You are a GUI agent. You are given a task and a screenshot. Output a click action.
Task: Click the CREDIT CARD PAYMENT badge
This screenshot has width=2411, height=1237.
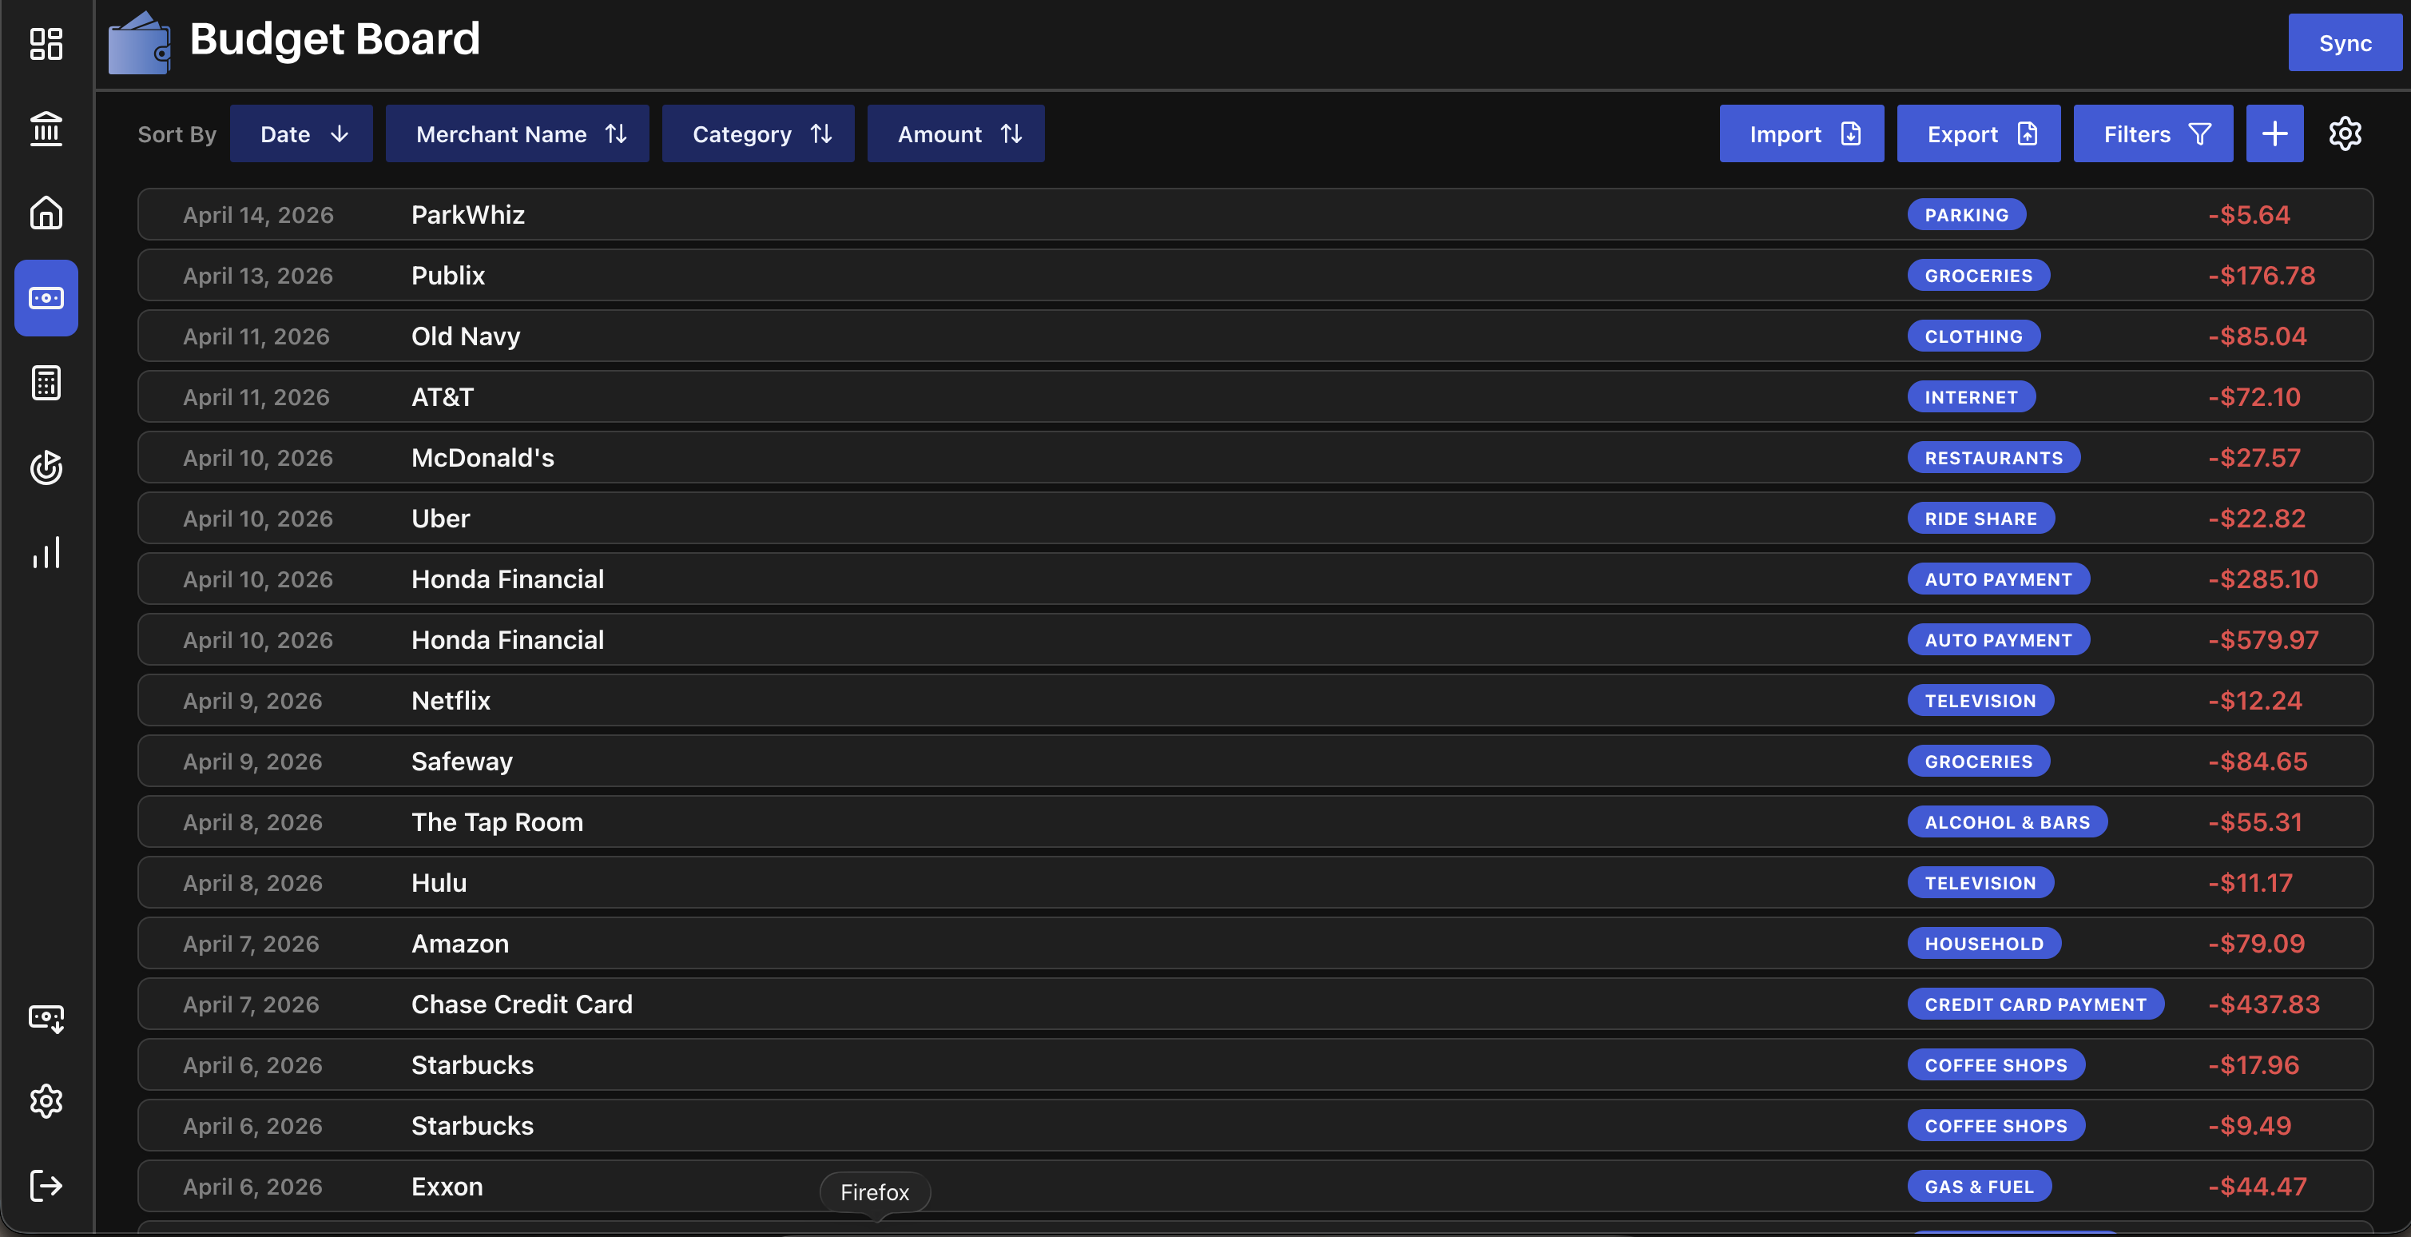tap(2036, 1004)
